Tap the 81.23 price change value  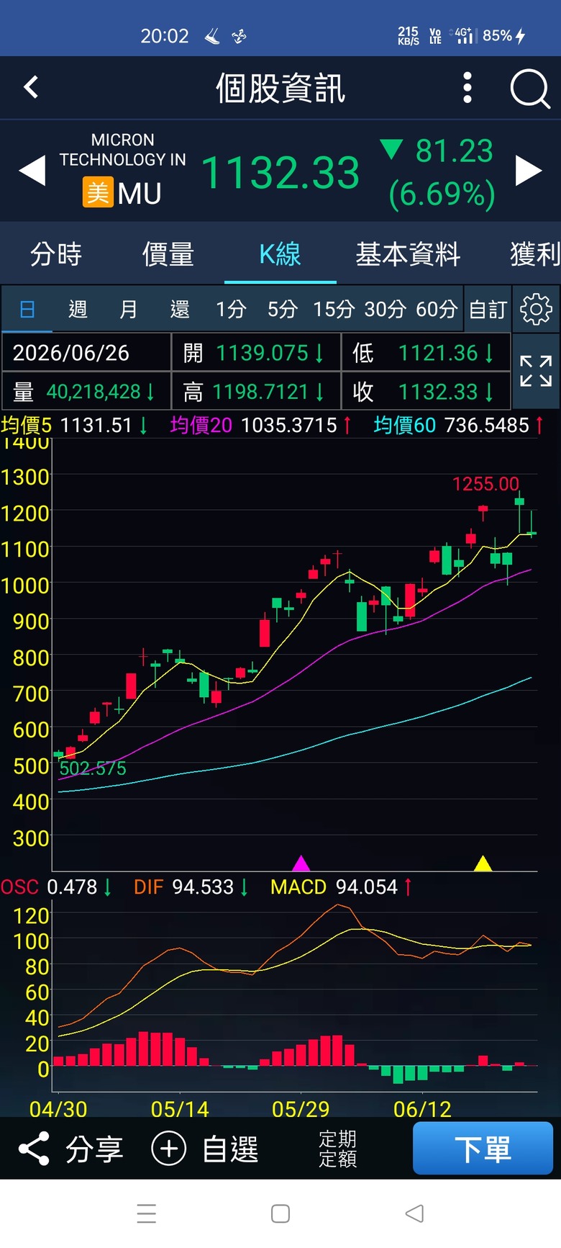[x=454, y=151]
